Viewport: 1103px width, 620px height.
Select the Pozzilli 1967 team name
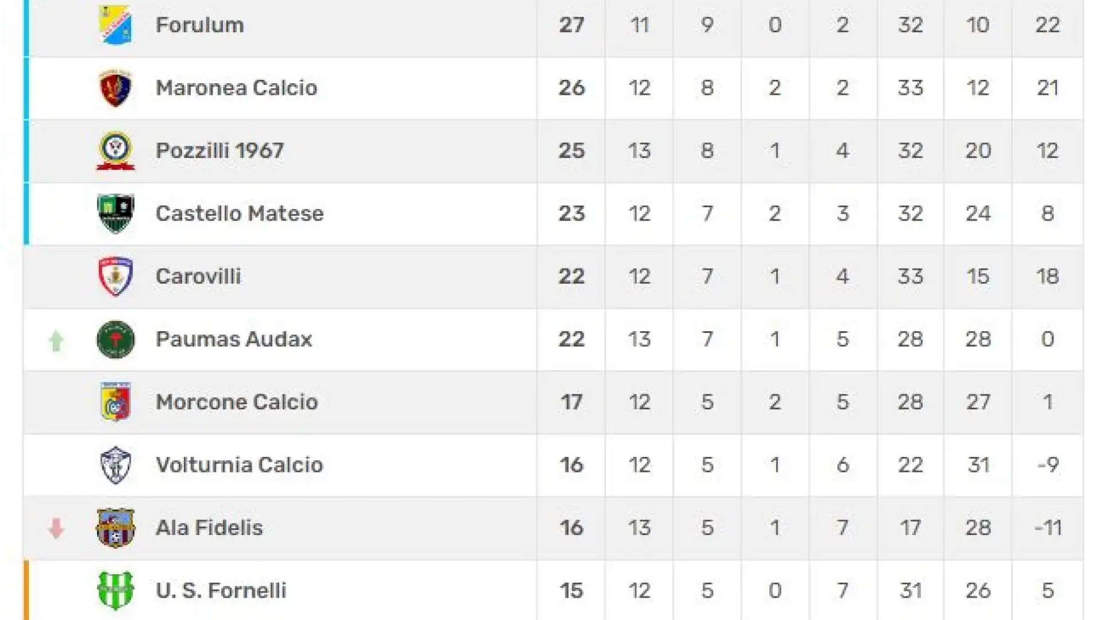220,150
